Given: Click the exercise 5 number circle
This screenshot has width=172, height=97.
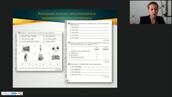Looking at the screenshot, I should 19,33.
